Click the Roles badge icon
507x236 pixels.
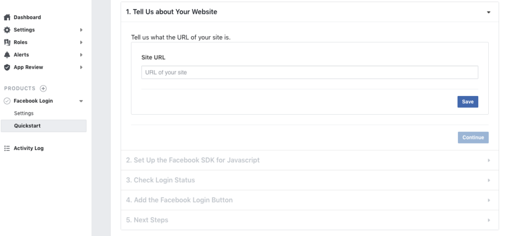tap(7, 43)
